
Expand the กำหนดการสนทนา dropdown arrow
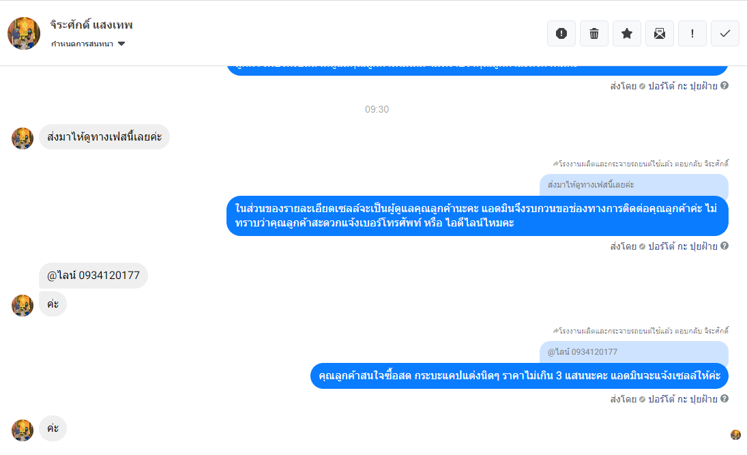pyautogui.click(x=121, y=44)
